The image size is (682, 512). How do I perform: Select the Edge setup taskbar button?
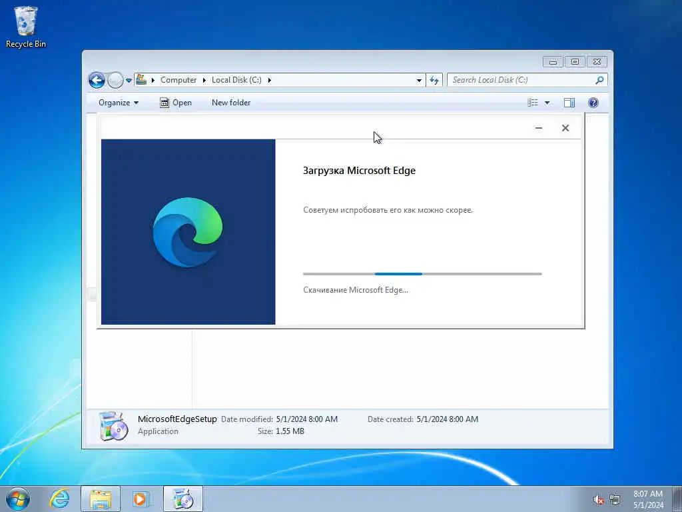[183, 499]
